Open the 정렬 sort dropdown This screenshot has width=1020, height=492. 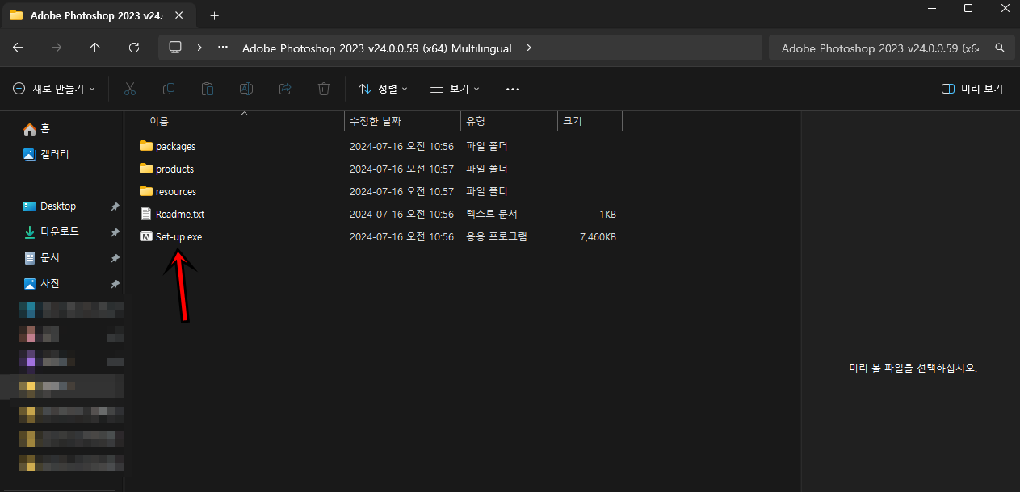click(x=383, y=89)
